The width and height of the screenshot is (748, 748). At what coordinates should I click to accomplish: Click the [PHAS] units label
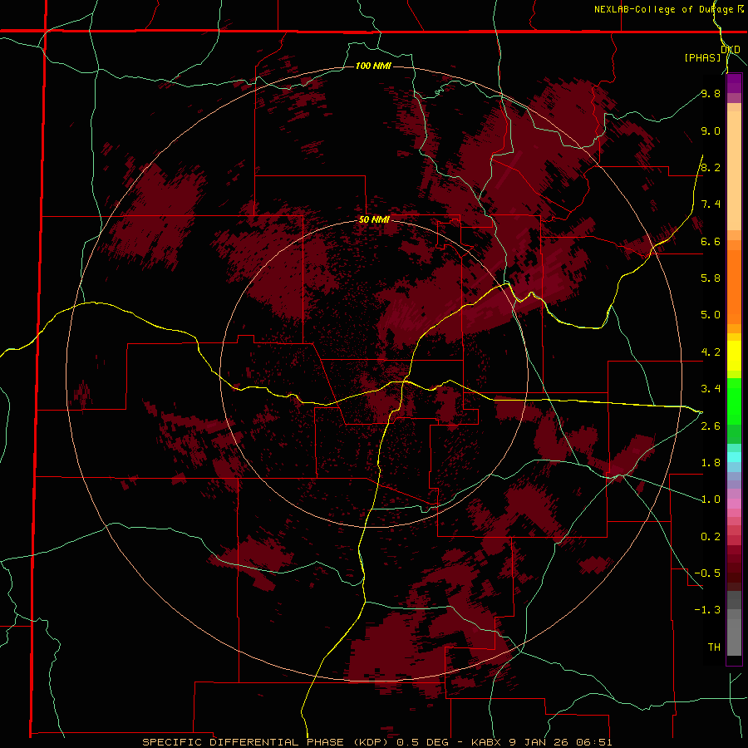coord(702,57)
